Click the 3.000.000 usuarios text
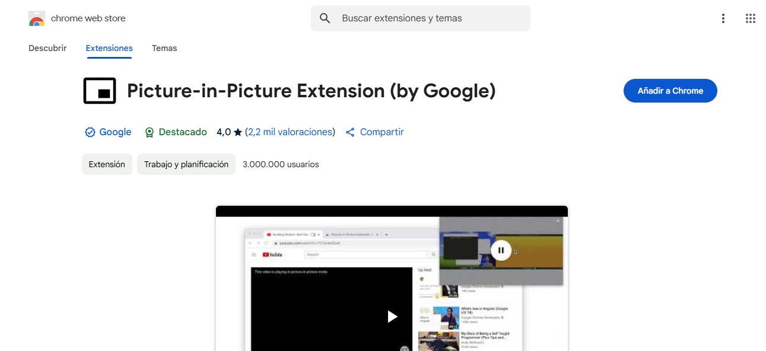 [281, 164]
